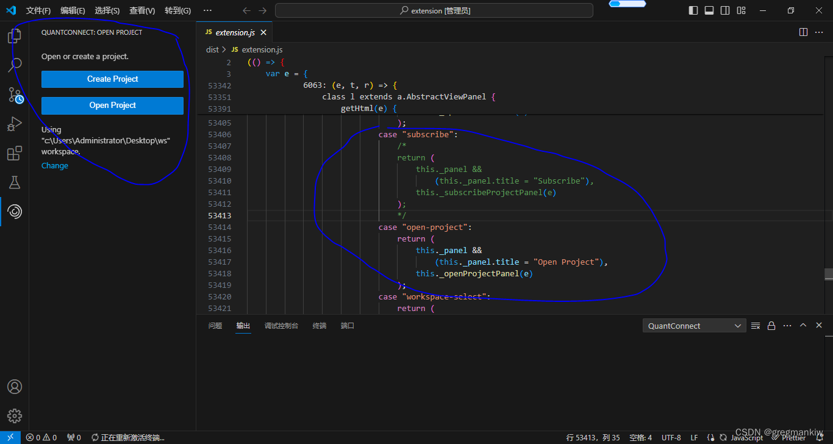Click the Create Project button

(112, 79)
